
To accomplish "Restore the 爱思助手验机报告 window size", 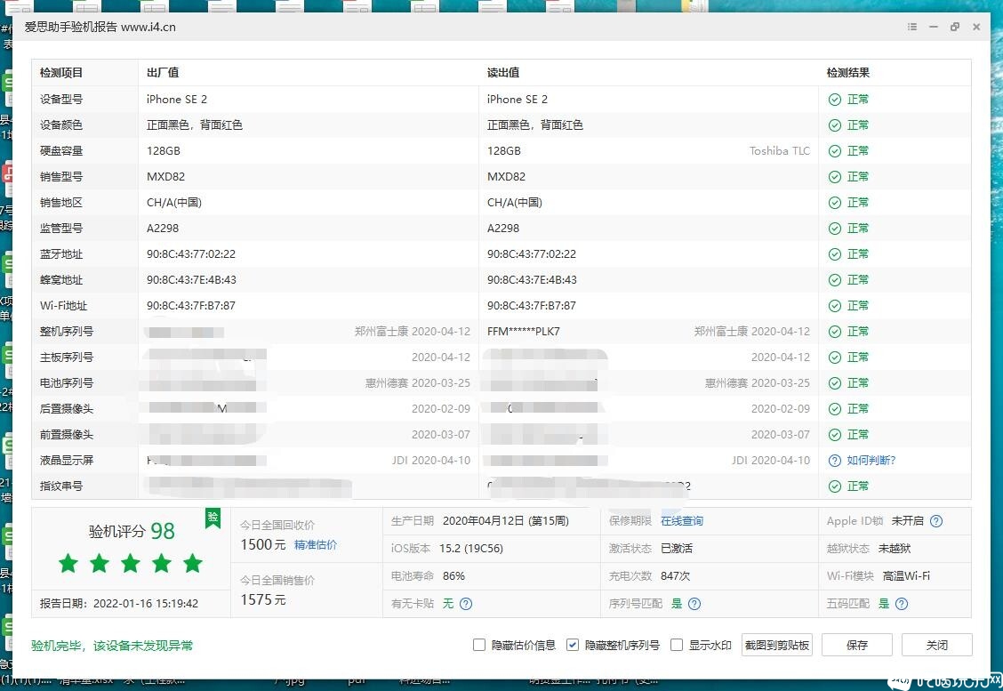I will [x=954, y=27].
